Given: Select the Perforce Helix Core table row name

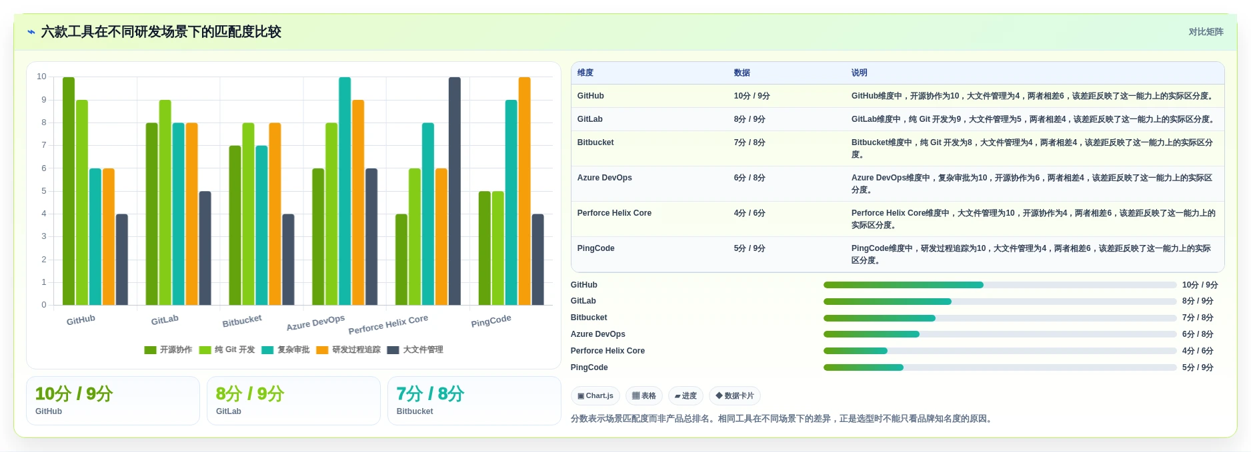Looking at the screenshot, I should [614, 213].
